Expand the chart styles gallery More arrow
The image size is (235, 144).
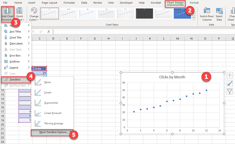click(194, 18)
